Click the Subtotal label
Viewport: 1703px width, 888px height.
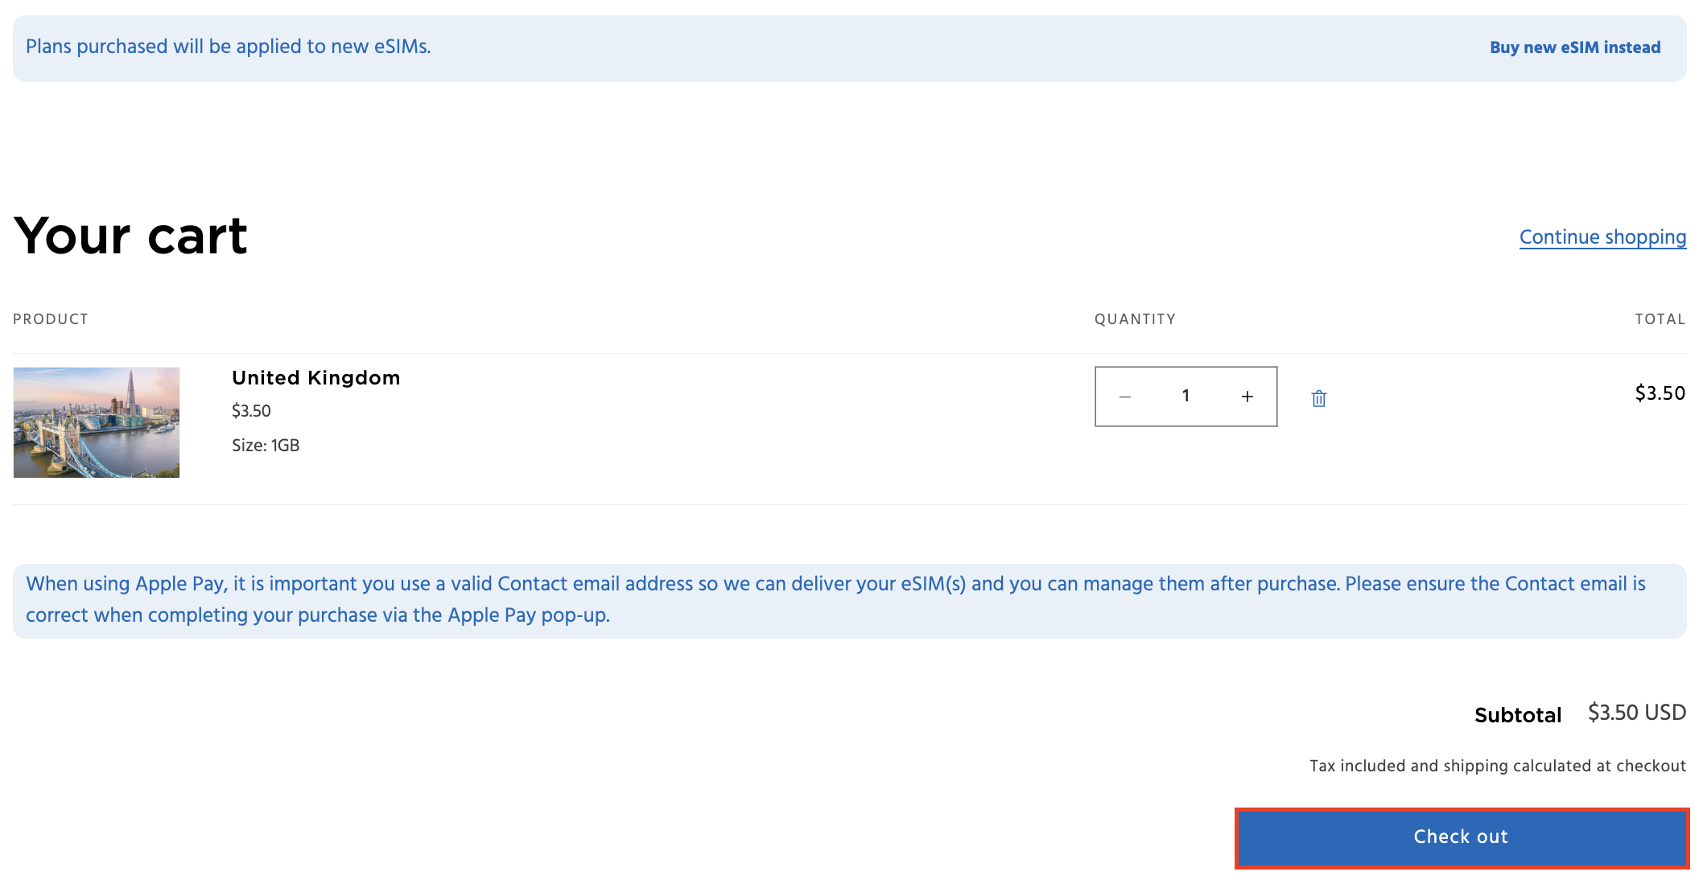click(x=1517, y=714)
